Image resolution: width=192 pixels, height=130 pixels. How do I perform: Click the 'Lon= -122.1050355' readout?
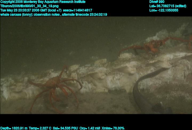point(164,10)
